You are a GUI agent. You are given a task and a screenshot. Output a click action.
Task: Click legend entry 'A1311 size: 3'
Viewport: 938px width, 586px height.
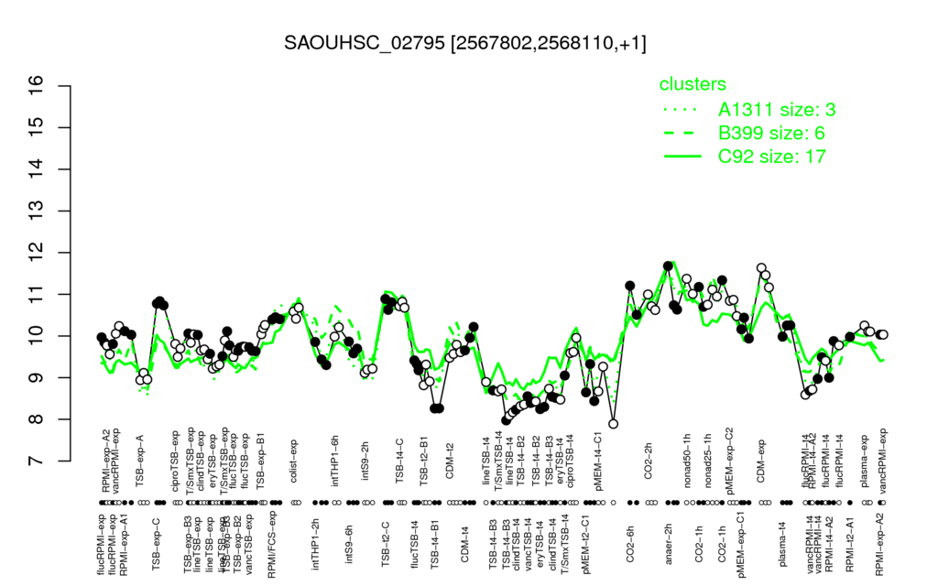coord(777,110)
